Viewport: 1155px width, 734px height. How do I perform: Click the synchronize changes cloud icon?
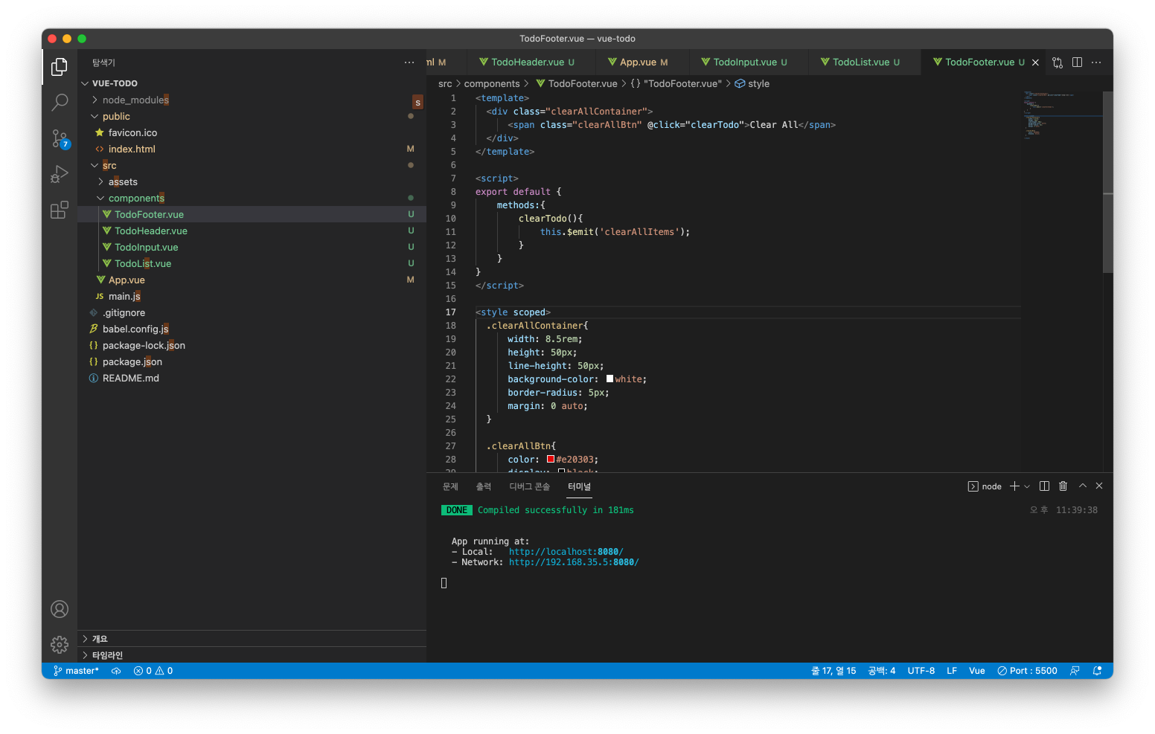tap(116, 671)
